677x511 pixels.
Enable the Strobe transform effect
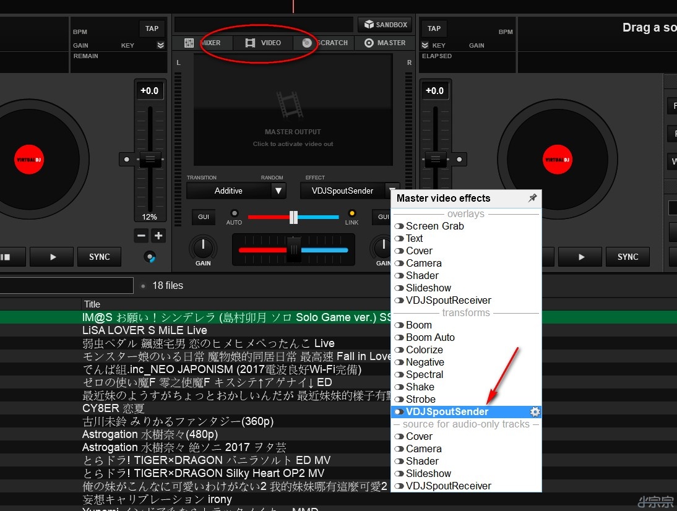(x=399, y=400)
